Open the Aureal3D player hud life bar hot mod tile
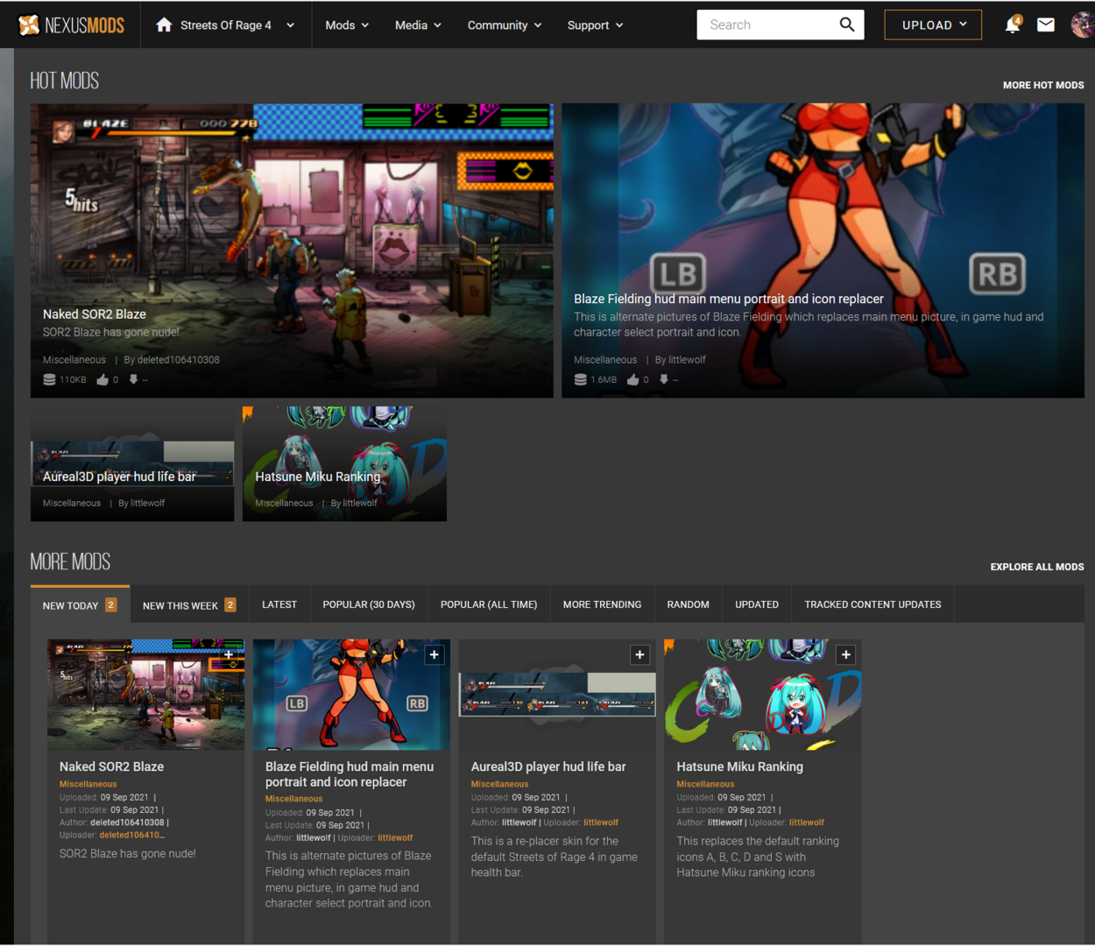The image size is (1095, 946). (132, 463)
